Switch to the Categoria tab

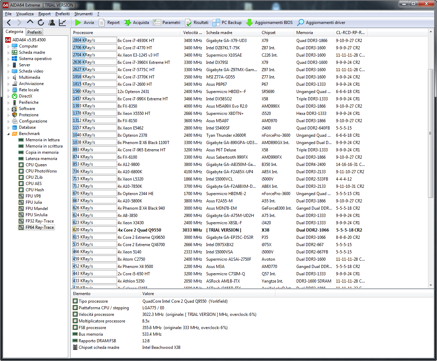click(14, 32)
